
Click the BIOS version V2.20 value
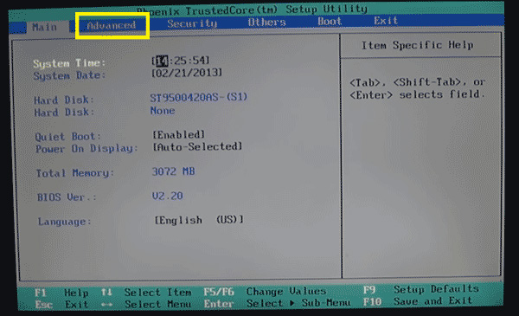[168, 196]
